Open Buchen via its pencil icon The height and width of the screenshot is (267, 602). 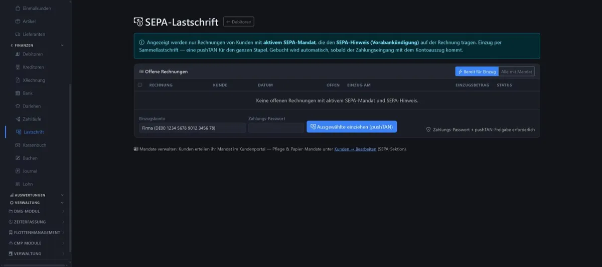pyautogui.click(x=18, y=158)
